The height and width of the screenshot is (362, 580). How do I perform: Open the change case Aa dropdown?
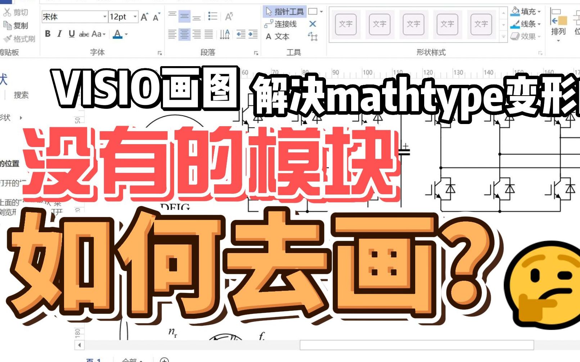tap(98, 34)
